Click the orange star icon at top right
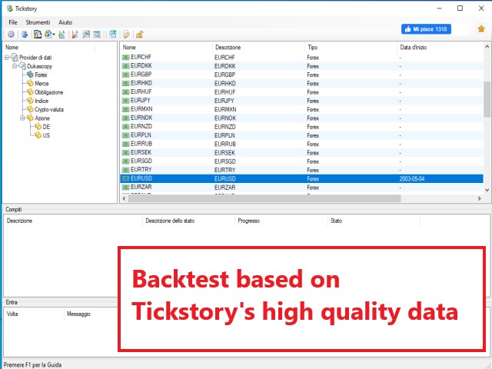Screen dimensions: 492x369 (481, 29)
